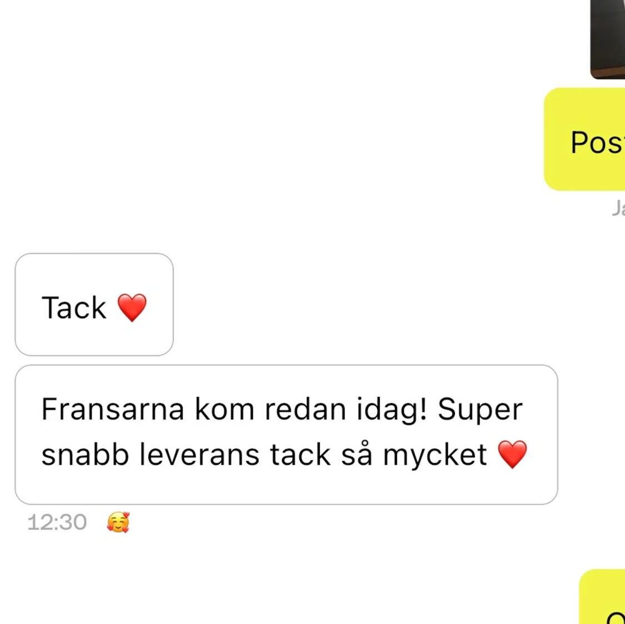
Task: Click the word "kom" in the message
Action: click(224, 409)
